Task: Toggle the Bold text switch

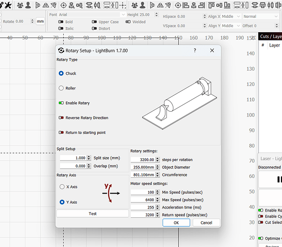Action: 61,22
